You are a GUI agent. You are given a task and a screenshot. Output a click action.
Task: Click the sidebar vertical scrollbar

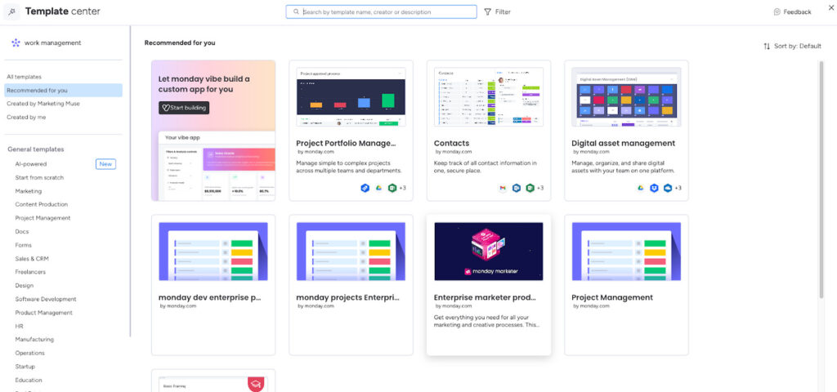[130, 181]
